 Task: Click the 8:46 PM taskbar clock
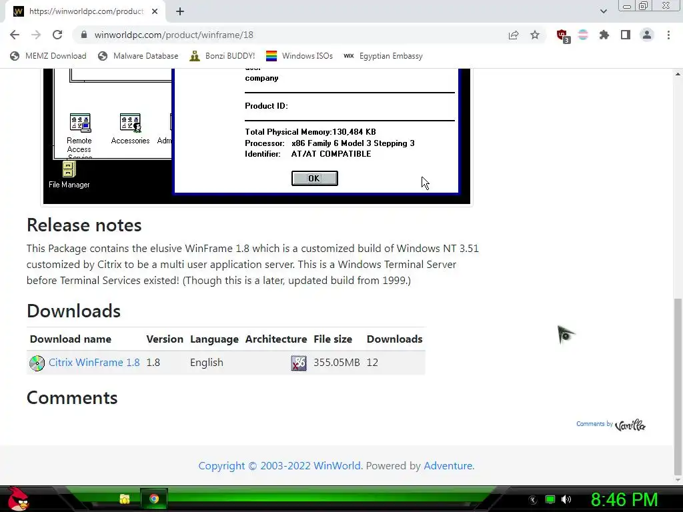[624, 499]
